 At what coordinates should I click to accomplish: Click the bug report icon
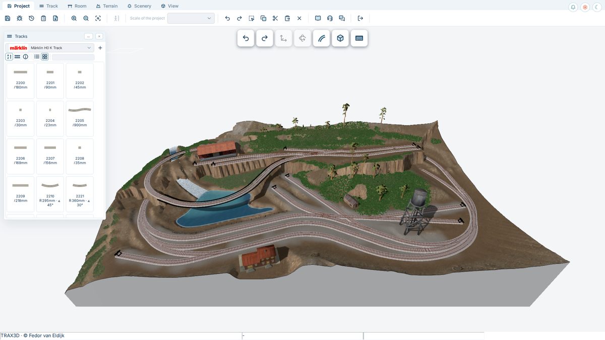pos(20,18)
